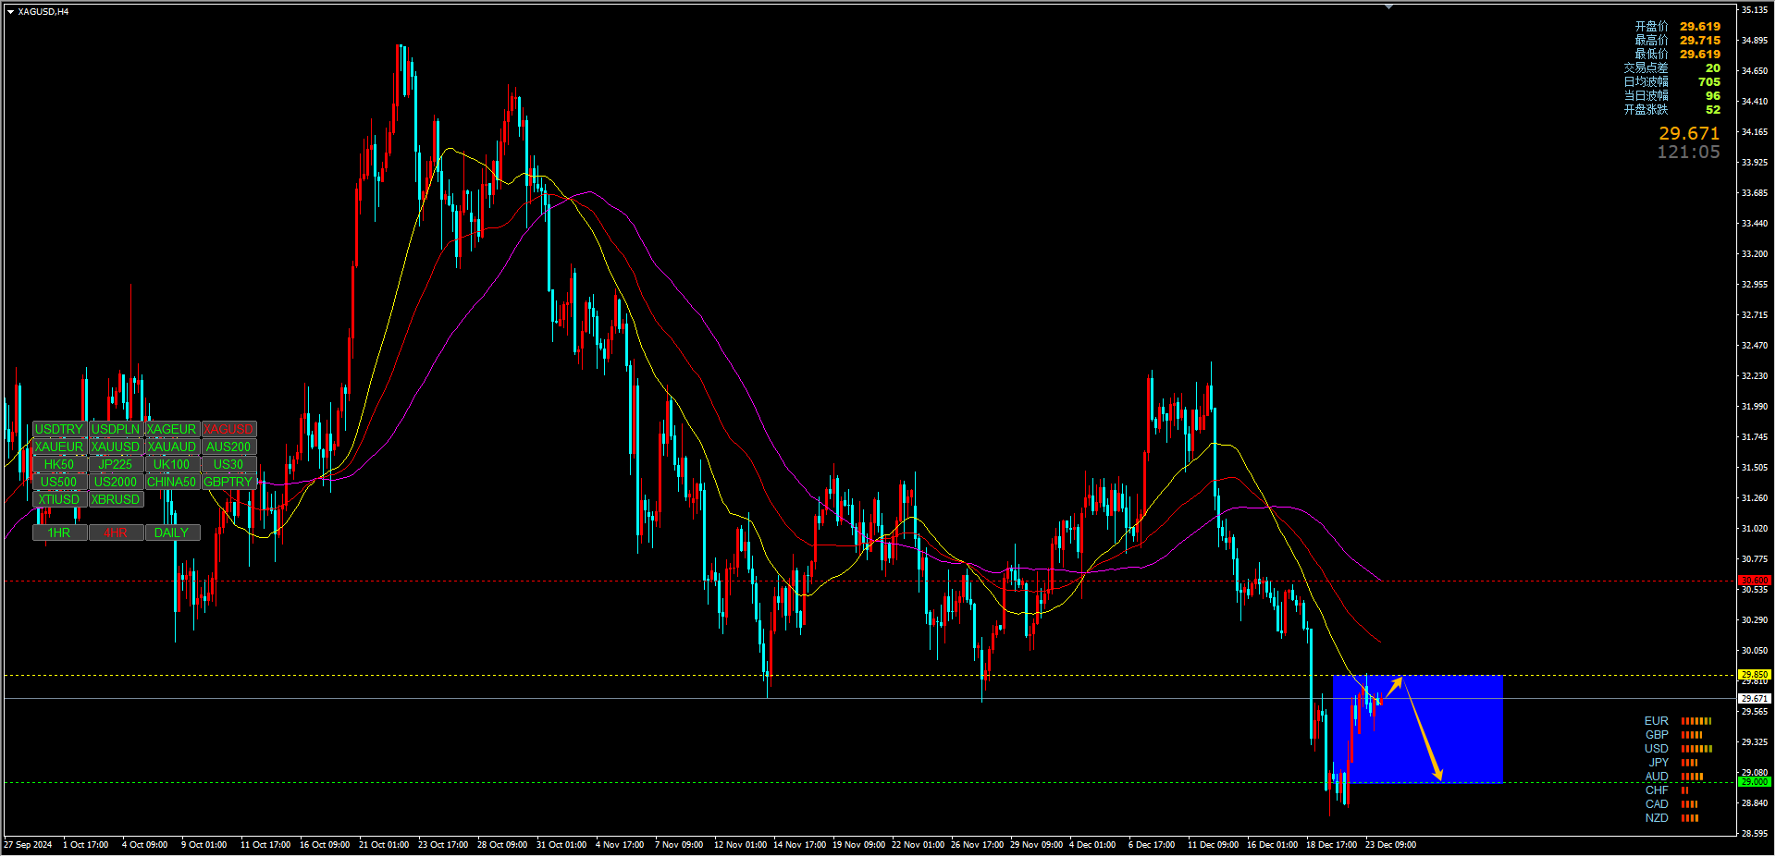Screen dimensions: 1776x857
Task: Switch chart to USDPLN symbol
Action: point(116,430)
